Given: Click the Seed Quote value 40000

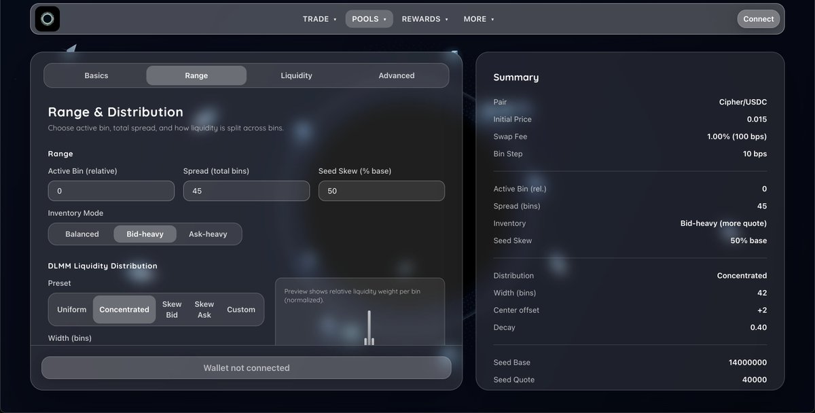Looking at the screenshot, I should (x=755, y=380).
